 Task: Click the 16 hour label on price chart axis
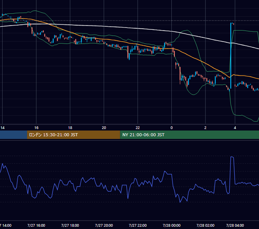pyautogui.click(x=36, y=128)
